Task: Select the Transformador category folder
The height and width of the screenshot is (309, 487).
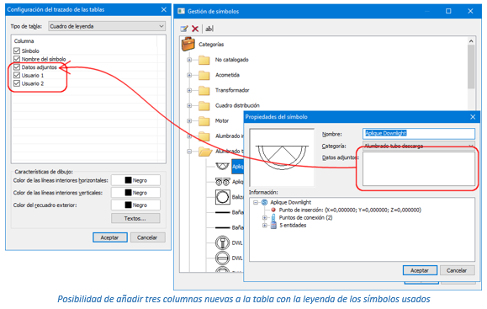Action: tap(232, 90)
